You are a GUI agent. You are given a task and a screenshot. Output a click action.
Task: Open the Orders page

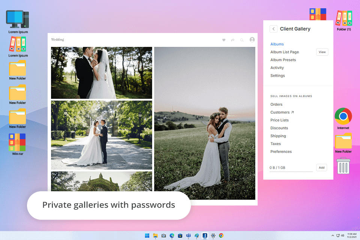(276, 104)
